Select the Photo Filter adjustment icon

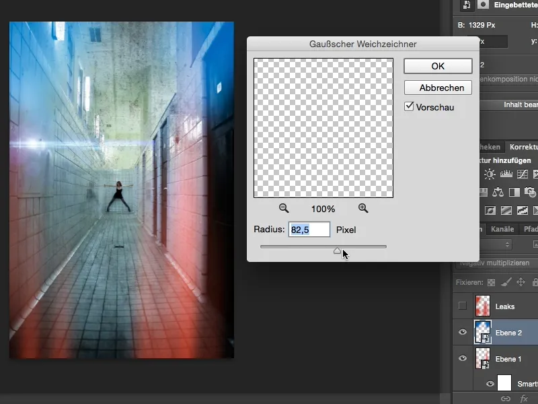pos(529,193)
